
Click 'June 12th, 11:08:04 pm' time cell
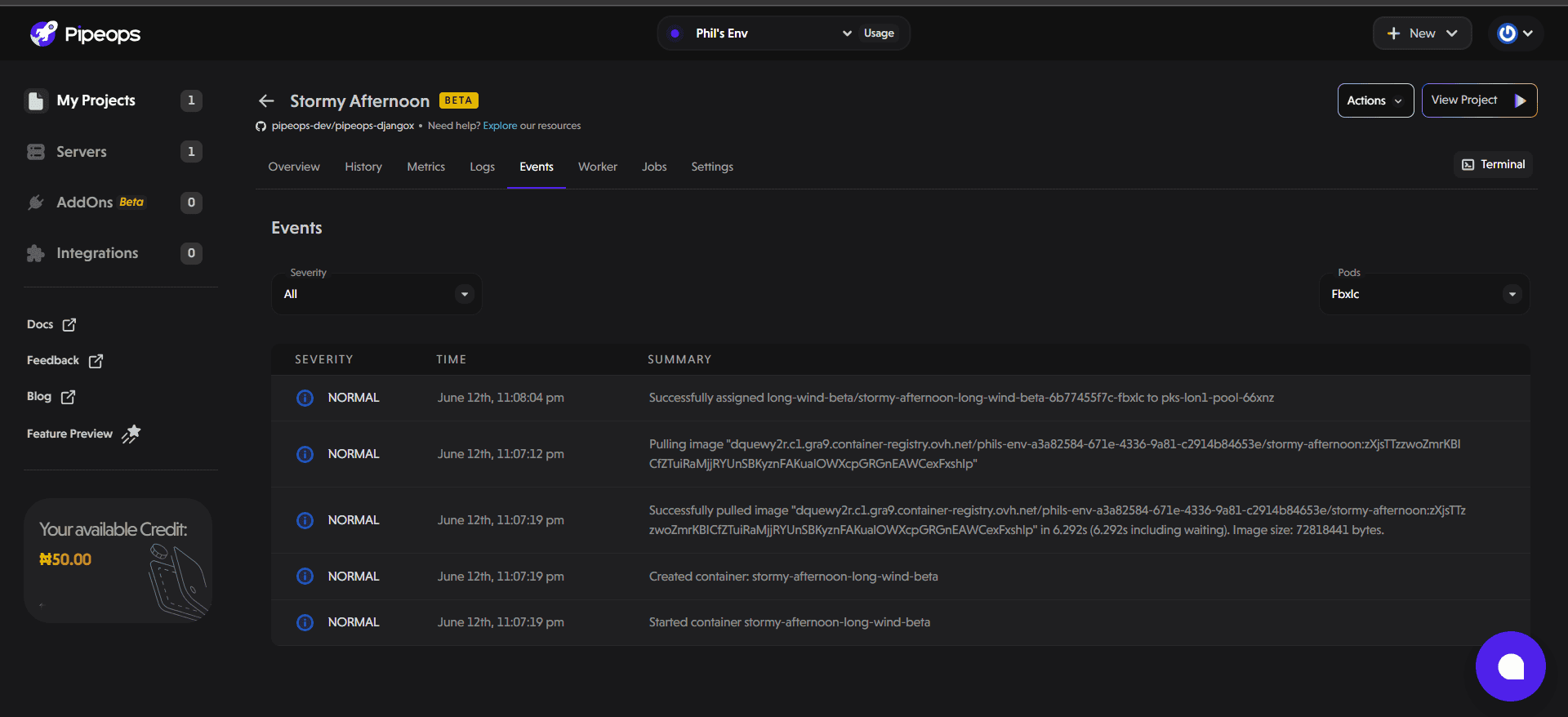(x=501, y=398)
